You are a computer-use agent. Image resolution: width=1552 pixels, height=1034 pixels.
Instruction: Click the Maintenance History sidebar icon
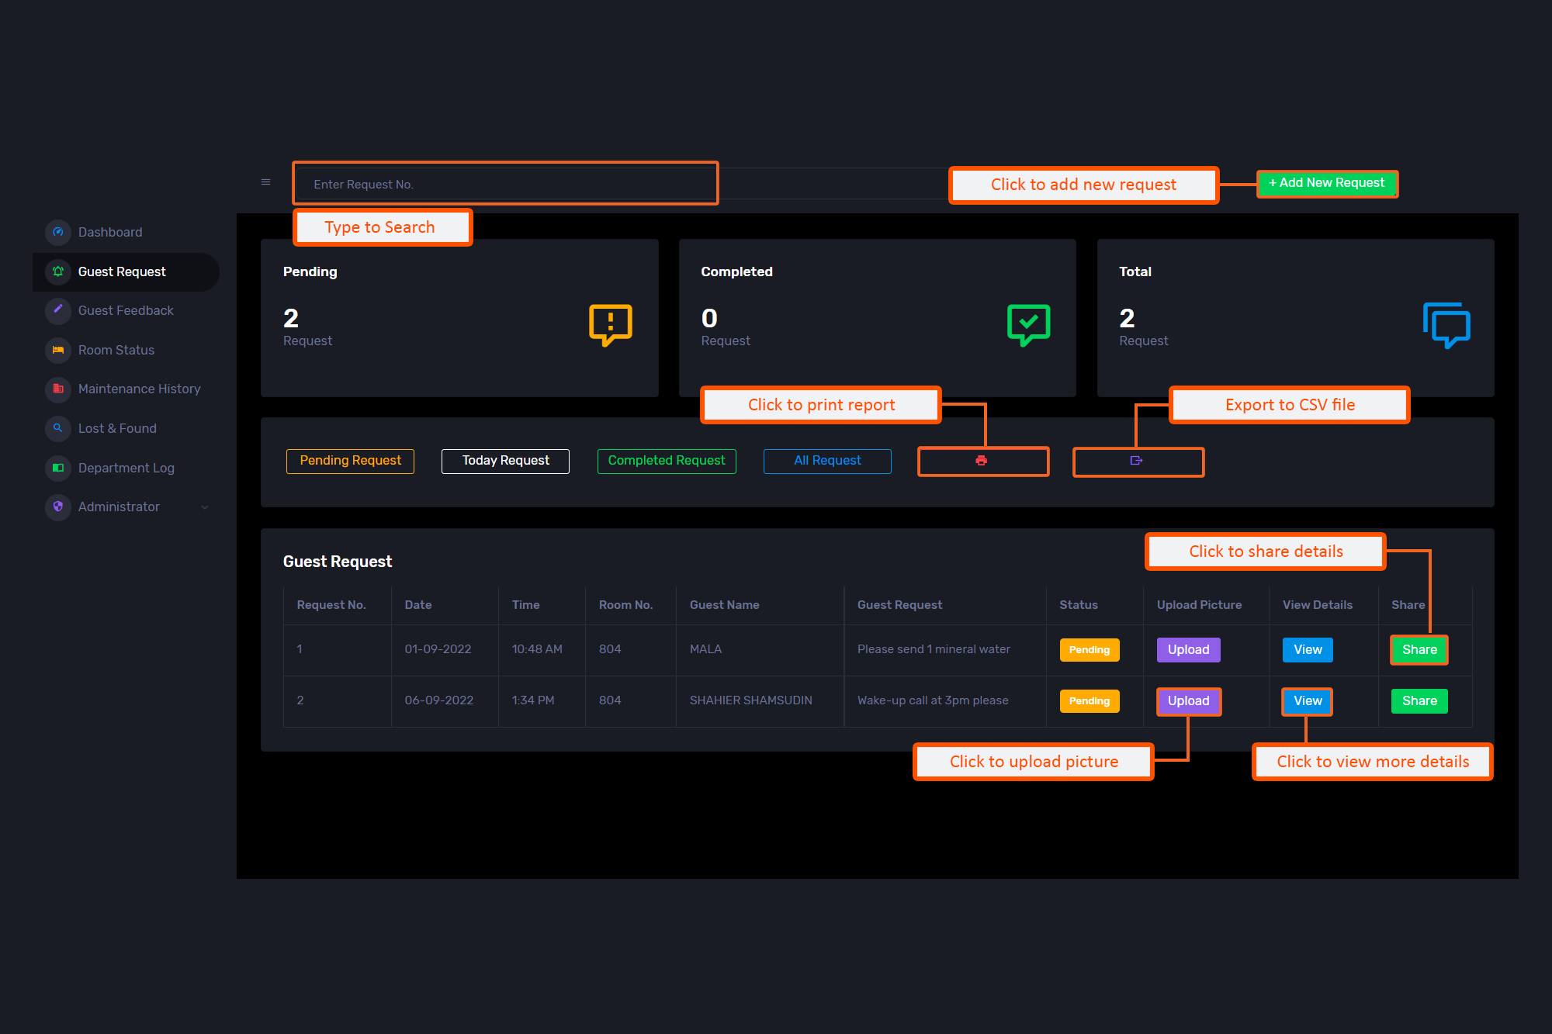pos(58,389)
